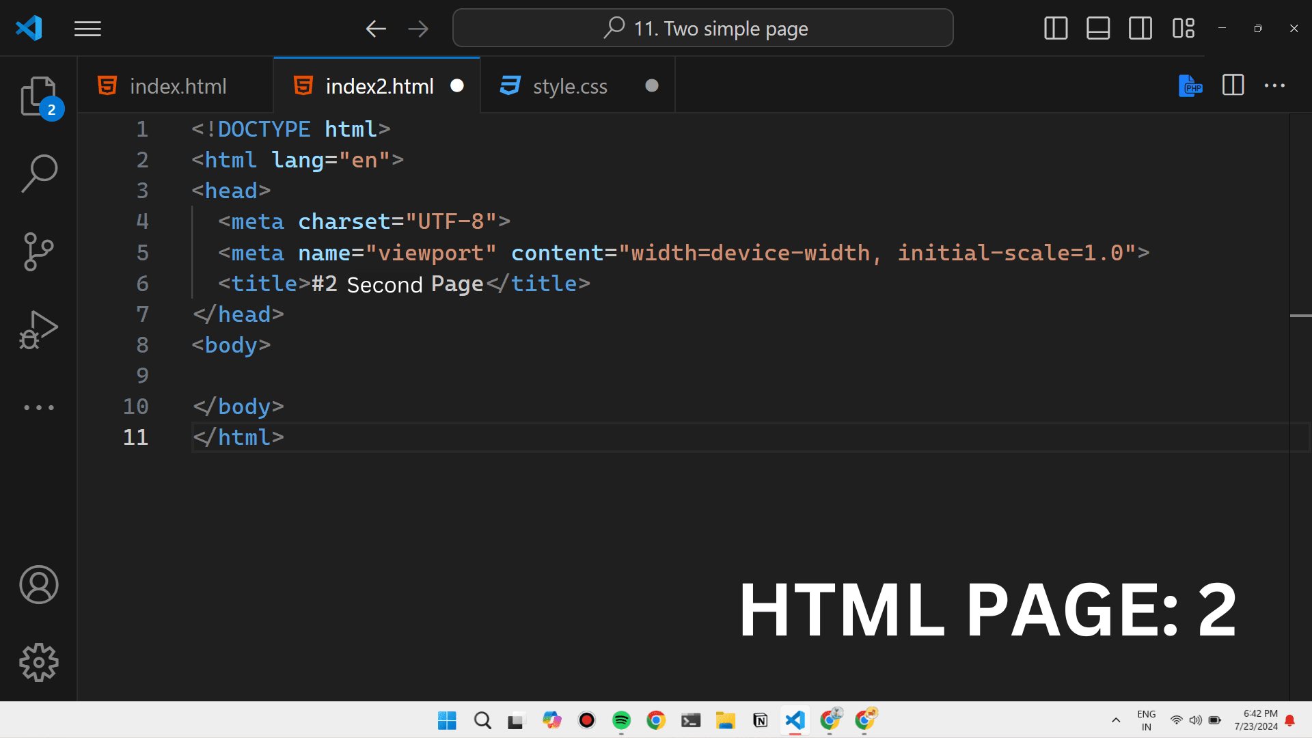
Task: Open Windows taskbar search
Action: click(482, 720)
